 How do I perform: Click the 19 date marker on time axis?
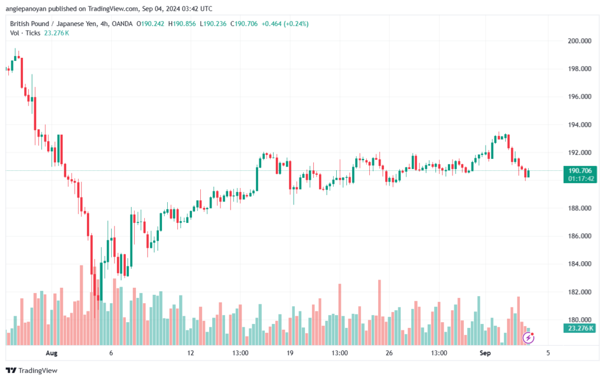[x=290, y=353]
